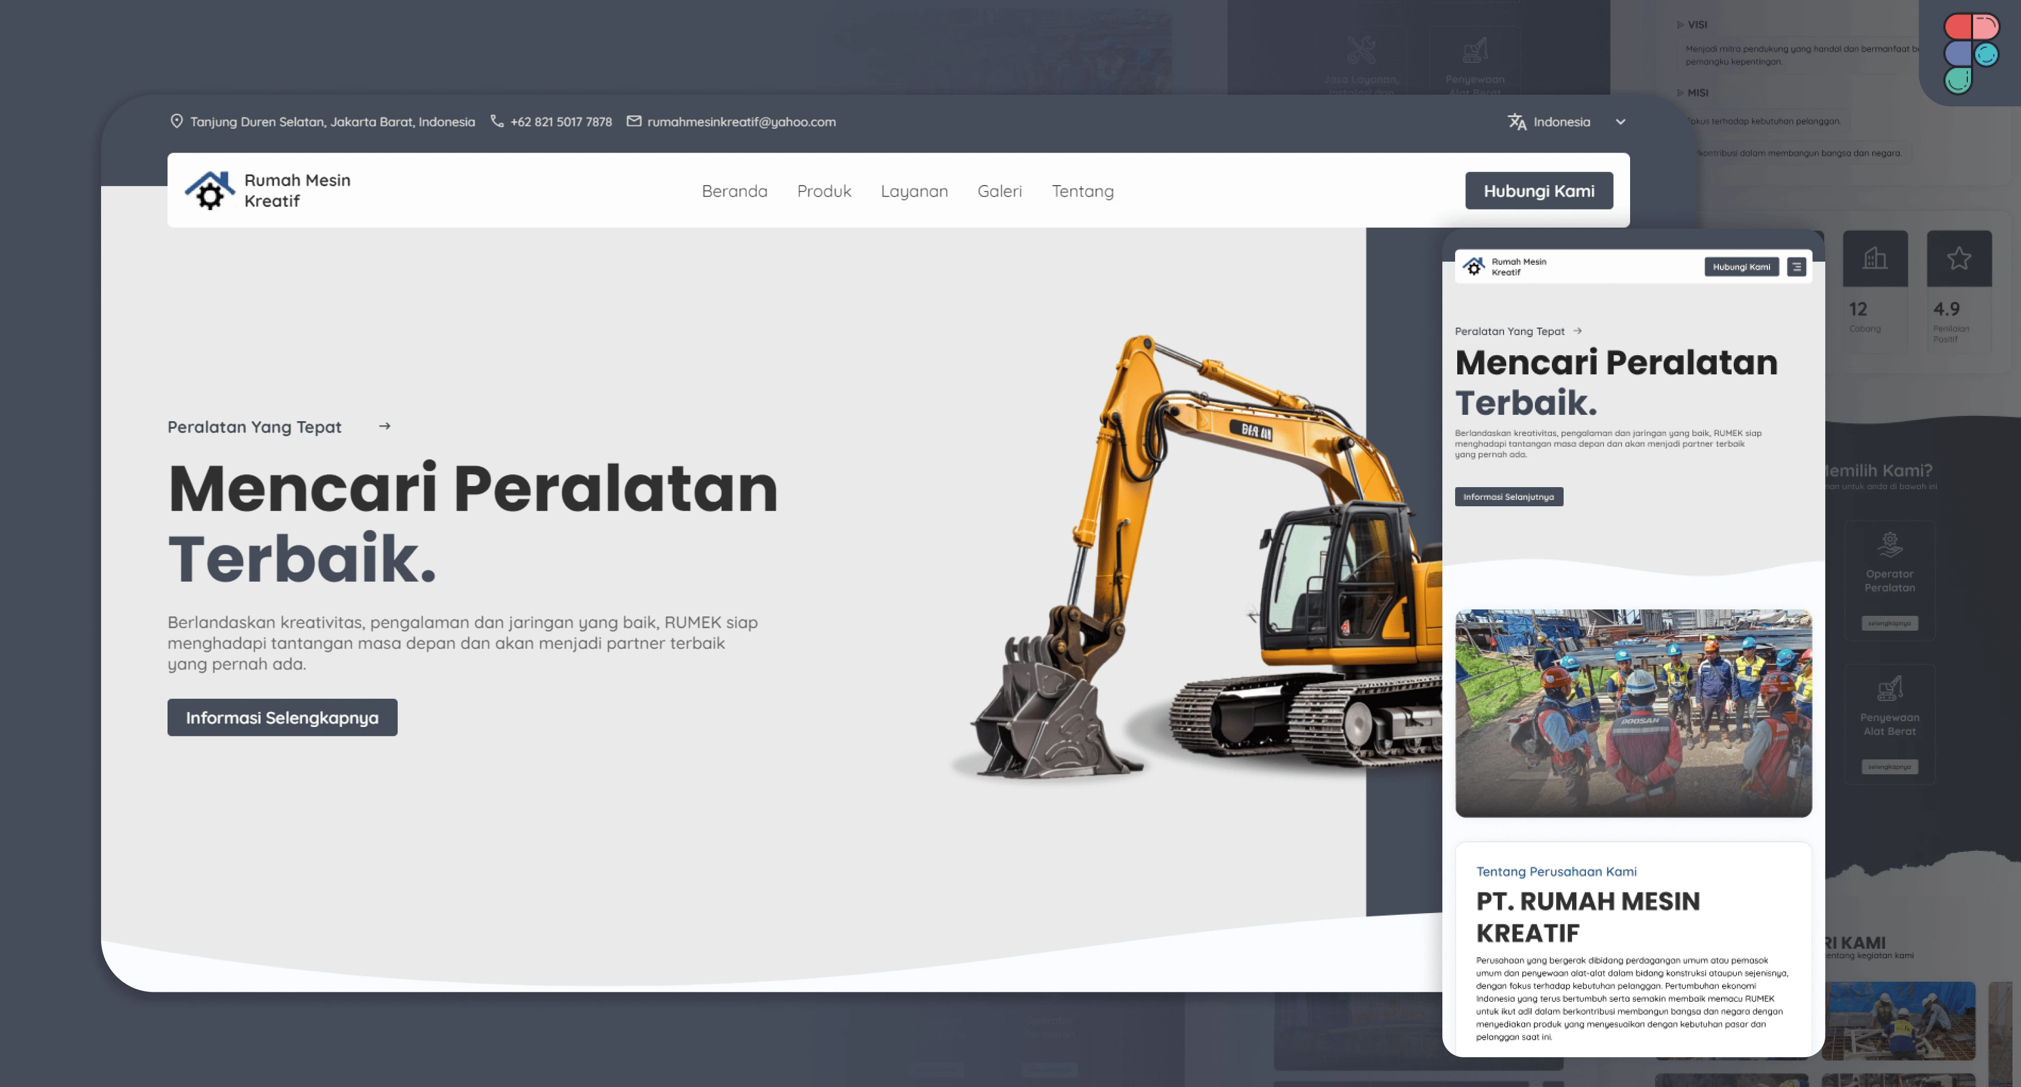Expand the VISI disclosure triangle
The image size is (2021, 1087).
point(1680,25)
